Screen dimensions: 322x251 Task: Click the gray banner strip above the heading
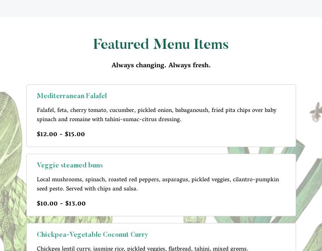click(x=161, y=8)
